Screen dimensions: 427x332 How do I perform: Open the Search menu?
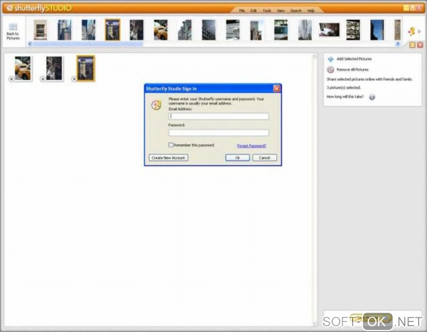click(296, 10)
